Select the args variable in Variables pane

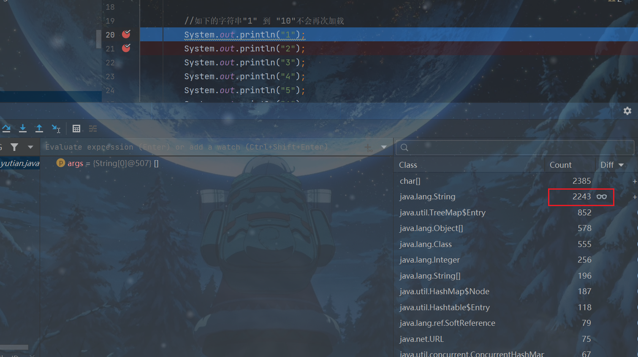point(75,164)
